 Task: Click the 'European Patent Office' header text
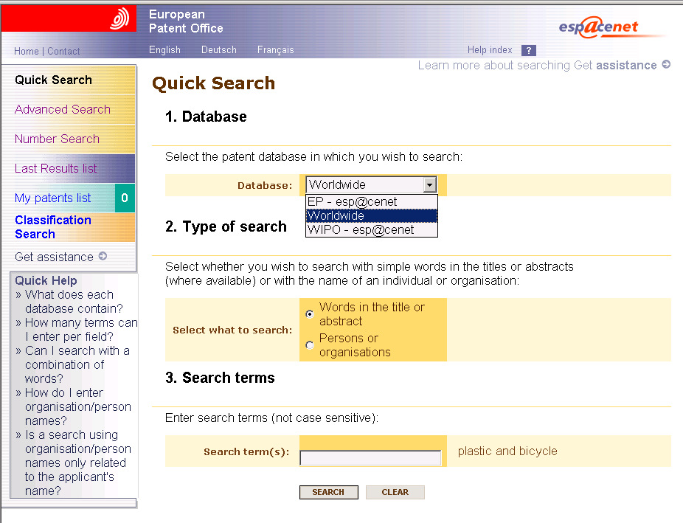pyautogui.click(x=186, y=21)
